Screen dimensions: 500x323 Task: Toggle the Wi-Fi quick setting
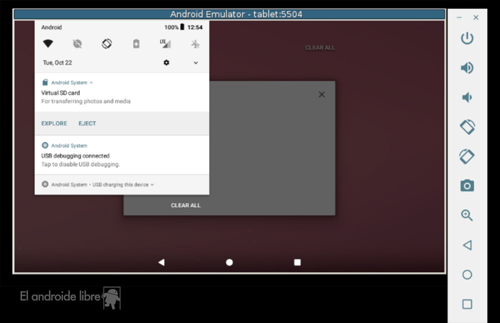(x=48, y=43)
